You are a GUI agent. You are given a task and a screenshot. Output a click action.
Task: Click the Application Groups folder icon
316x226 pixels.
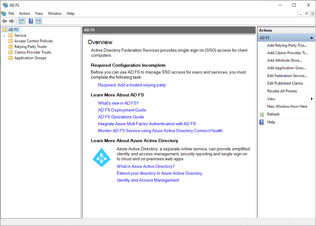(x=11, y=58)
